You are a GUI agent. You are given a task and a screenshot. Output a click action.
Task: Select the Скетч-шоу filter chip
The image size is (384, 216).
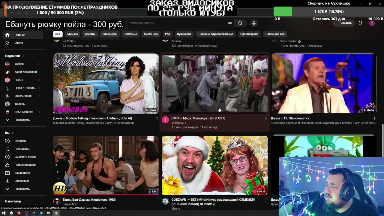151,34
